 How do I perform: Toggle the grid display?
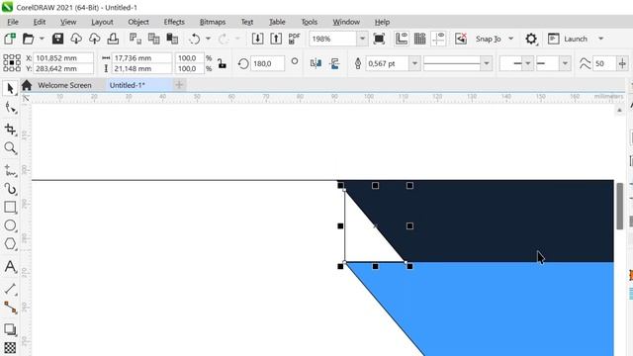point(419,39)
